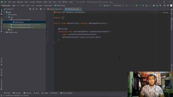Open the Refactor menu
Viewport: 173px width, 97px height.
point(39,2)
